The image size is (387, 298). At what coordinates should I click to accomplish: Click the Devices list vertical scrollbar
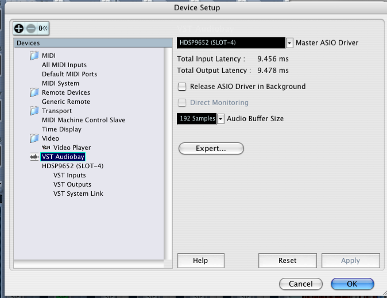tap(168, 153)
